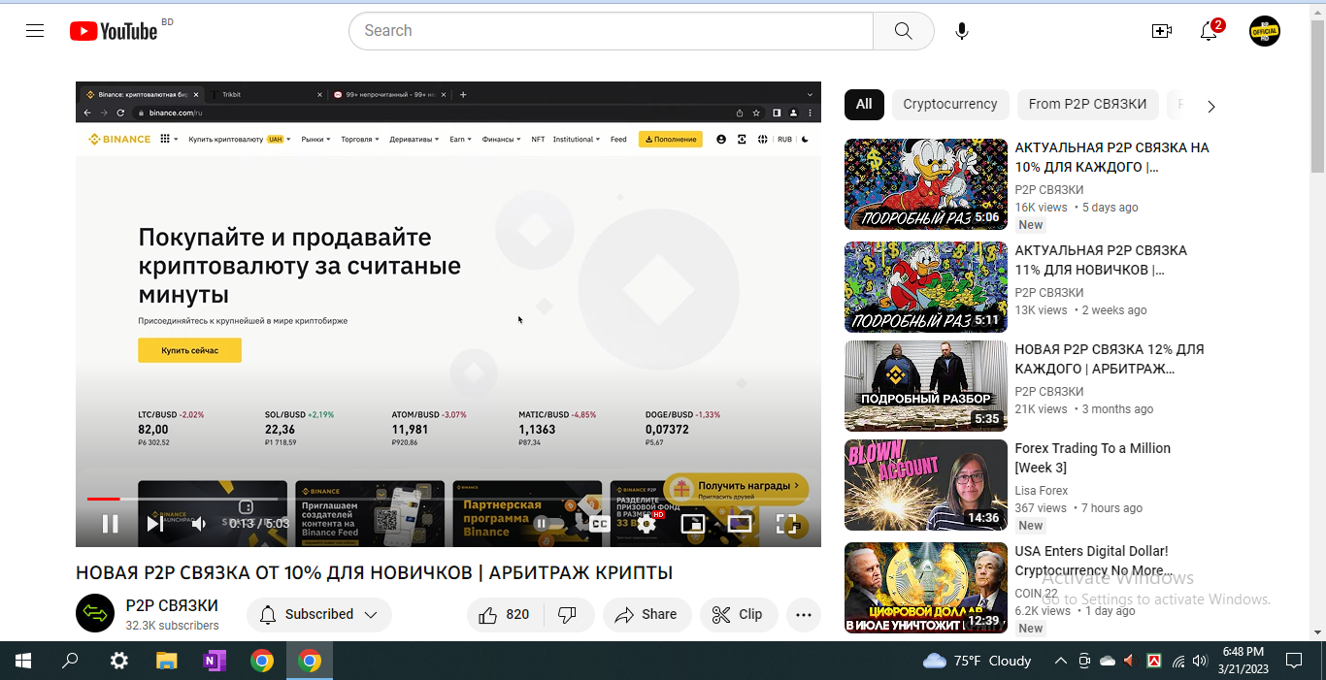Open the taskbar clock 6:48 PM

click(1243, 661)
